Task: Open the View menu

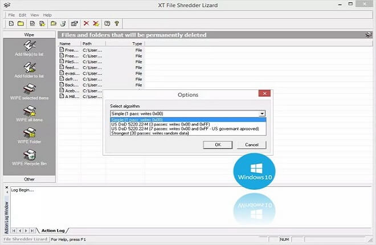Action: pos(35,15)
